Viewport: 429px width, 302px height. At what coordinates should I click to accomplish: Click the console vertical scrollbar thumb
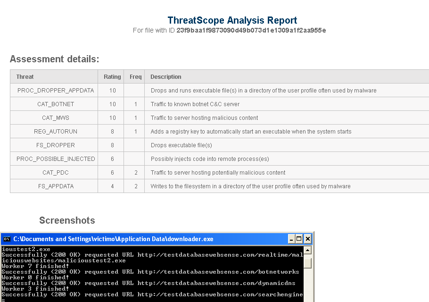tap(307, 263)
